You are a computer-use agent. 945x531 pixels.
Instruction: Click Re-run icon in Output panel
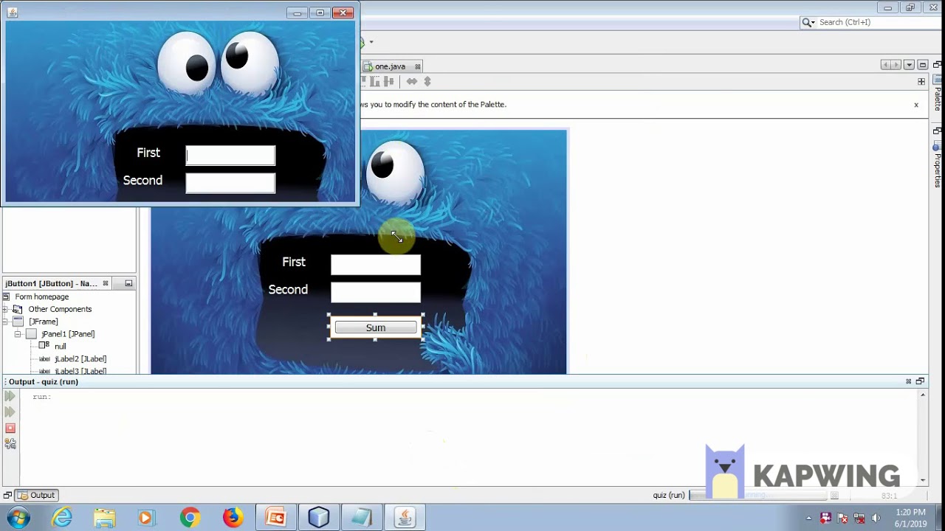10,397
